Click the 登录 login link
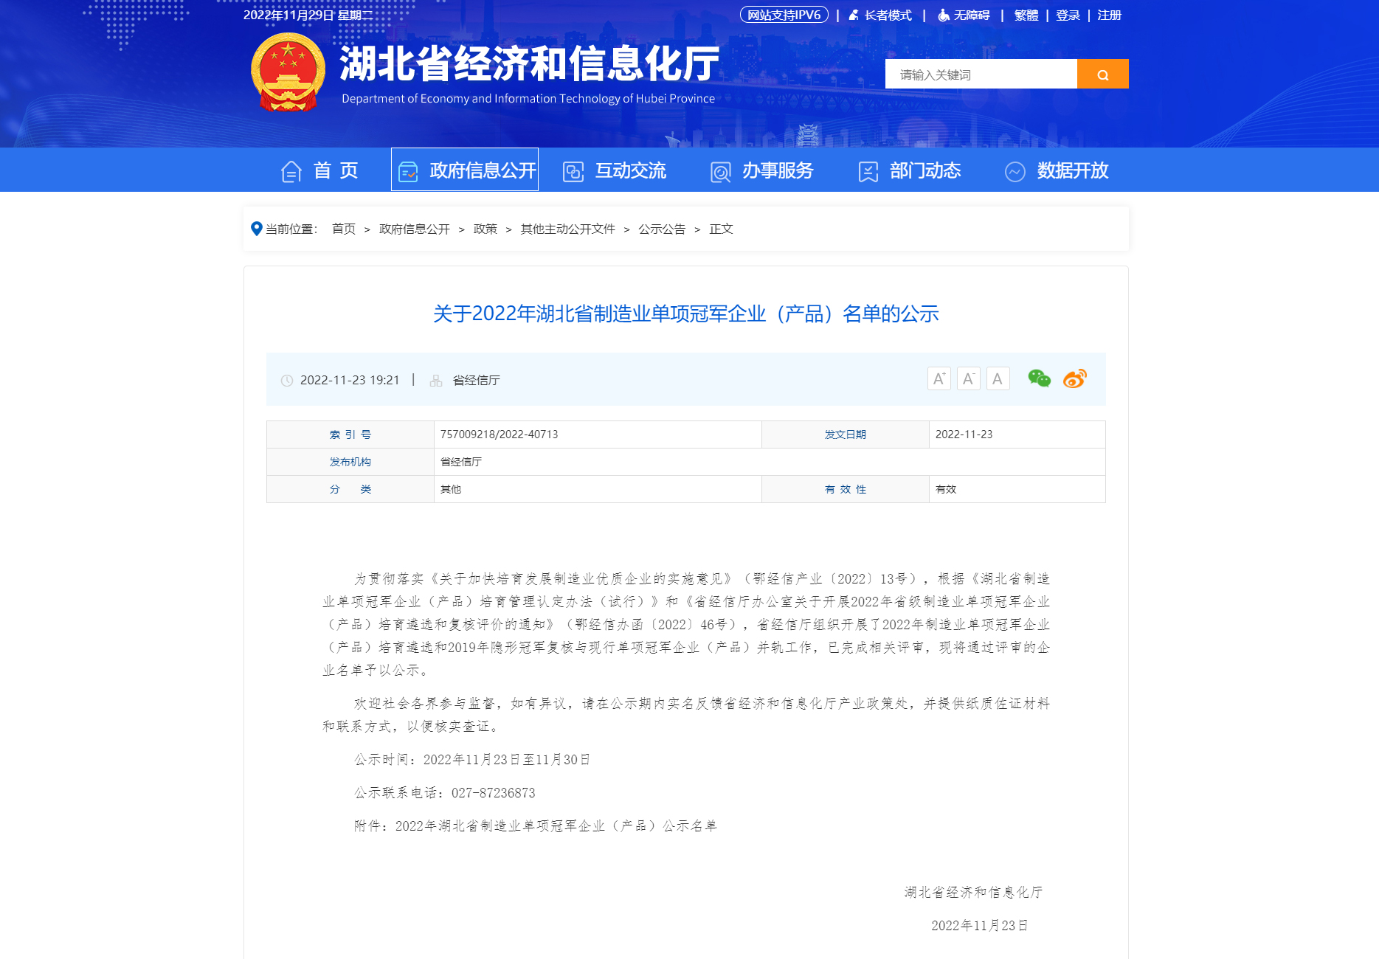This screenshot has height=959, width=1379. tap(1068, 15)
